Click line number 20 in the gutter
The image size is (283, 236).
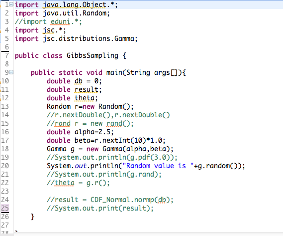tap(5, 166)
